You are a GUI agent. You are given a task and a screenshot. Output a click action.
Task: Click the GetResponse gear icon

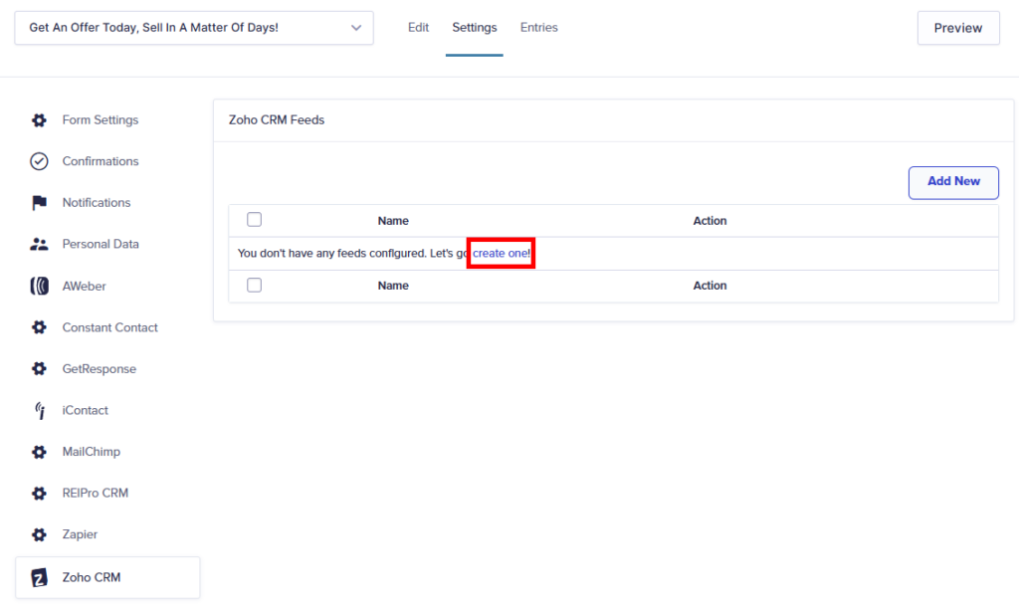click(39, 369)
